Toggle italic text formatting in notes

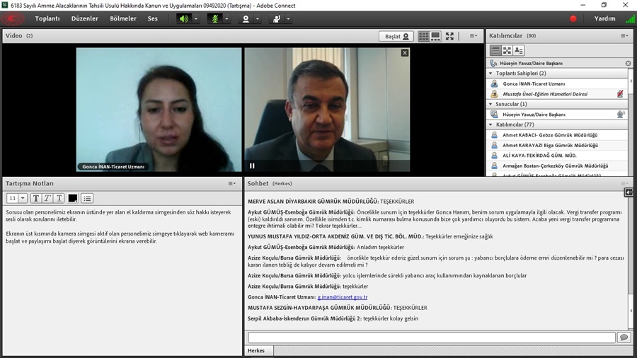(47, 198)
